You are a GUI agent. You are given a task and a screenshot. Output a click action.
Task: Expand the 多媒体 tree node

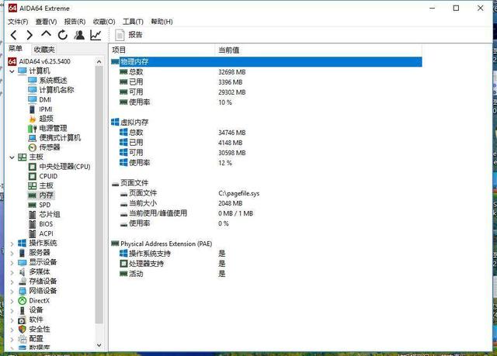(x=12, y=272)
